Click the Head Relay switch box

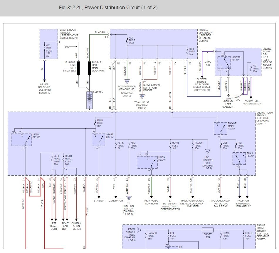coord(21,140)
